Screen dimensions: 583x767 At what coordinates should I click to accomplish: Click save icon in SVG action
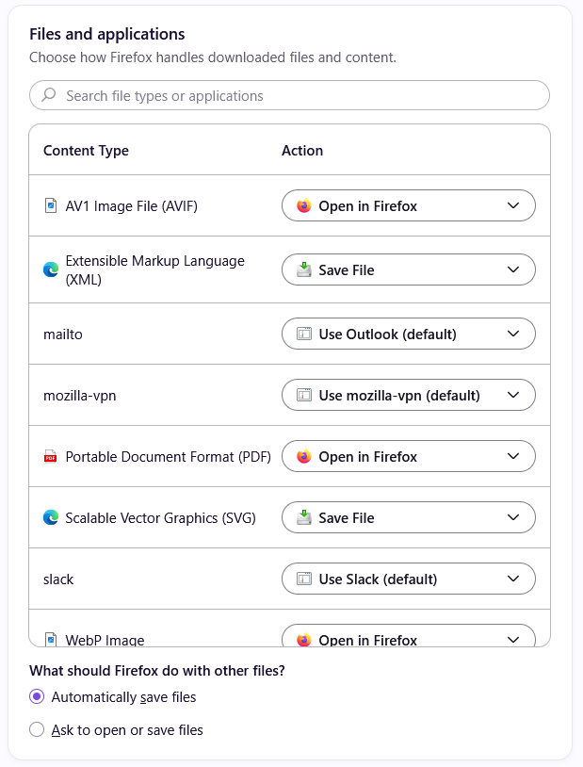pos(304,517)
